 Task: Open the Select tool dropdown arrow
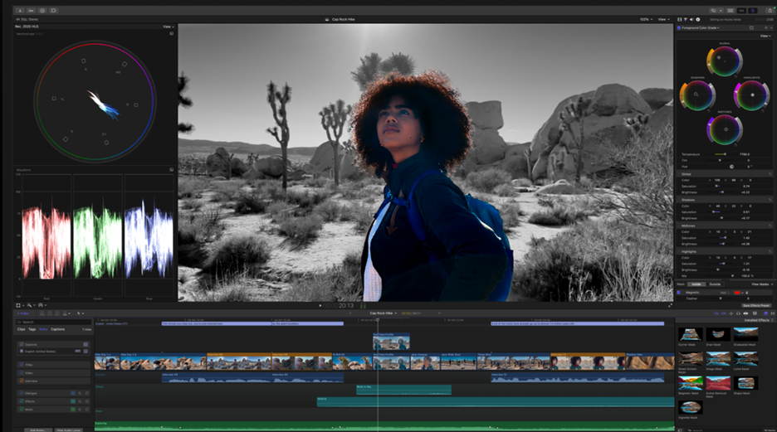[x=83, y=313]
